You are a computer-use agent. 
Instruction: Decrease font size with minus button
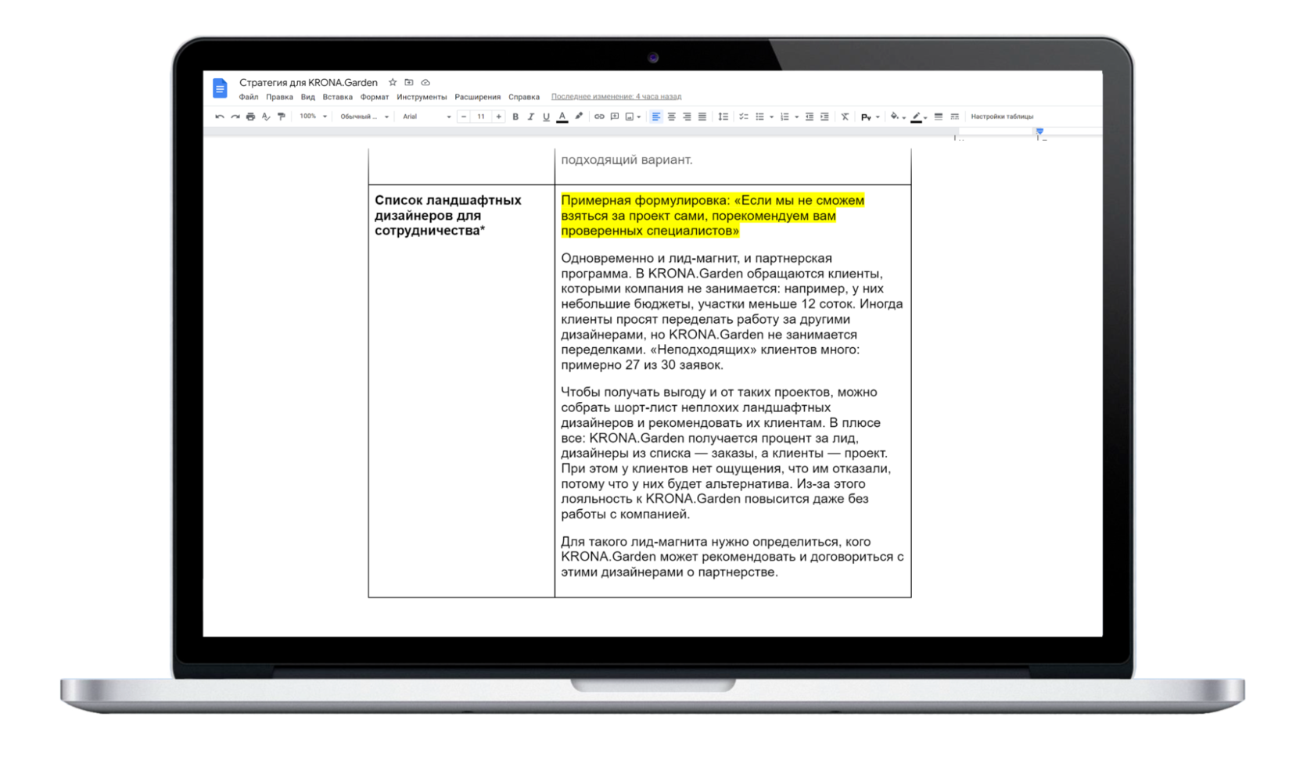(464, 117)
